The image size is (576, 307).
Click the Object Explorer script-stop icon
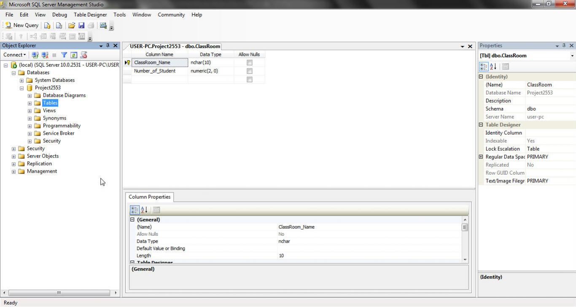tap(83, 55)
